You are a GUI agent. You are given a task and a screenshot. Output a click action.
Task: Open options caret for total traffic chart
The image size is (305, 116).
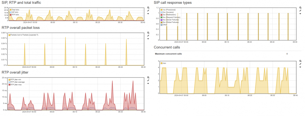(148, 14)
